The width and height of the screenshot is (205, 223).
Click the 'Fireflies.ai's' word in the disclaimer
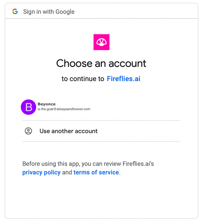(138, 164)
